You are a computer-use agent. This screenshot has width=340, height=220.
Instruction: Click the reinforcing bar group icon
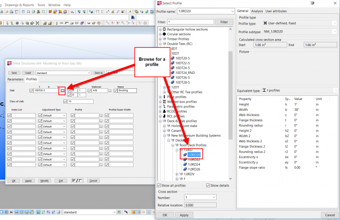(x=94, y=23)
